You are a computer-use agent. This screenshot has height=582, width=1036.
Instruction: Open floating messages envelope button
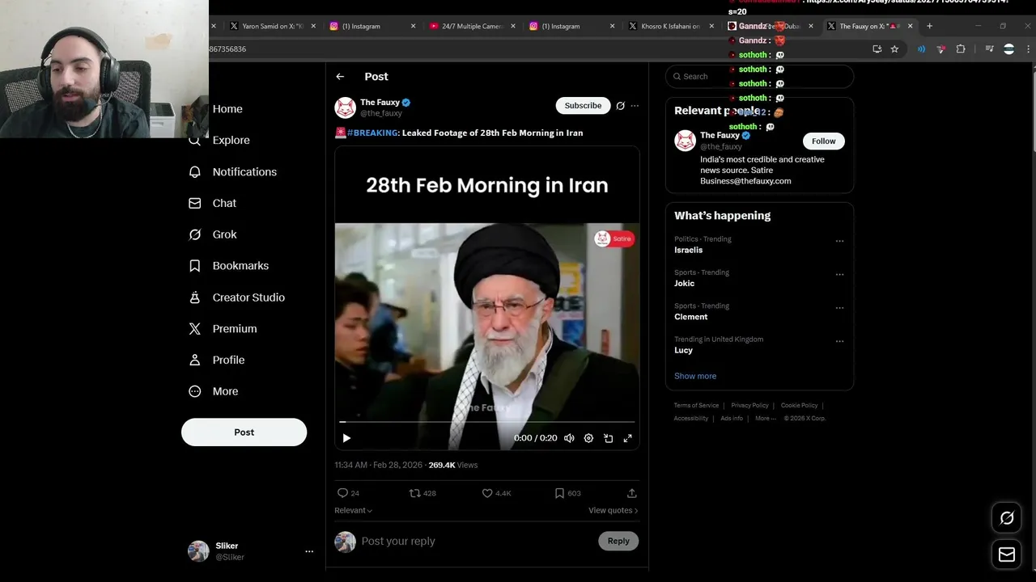click(x=1007, y=555)
